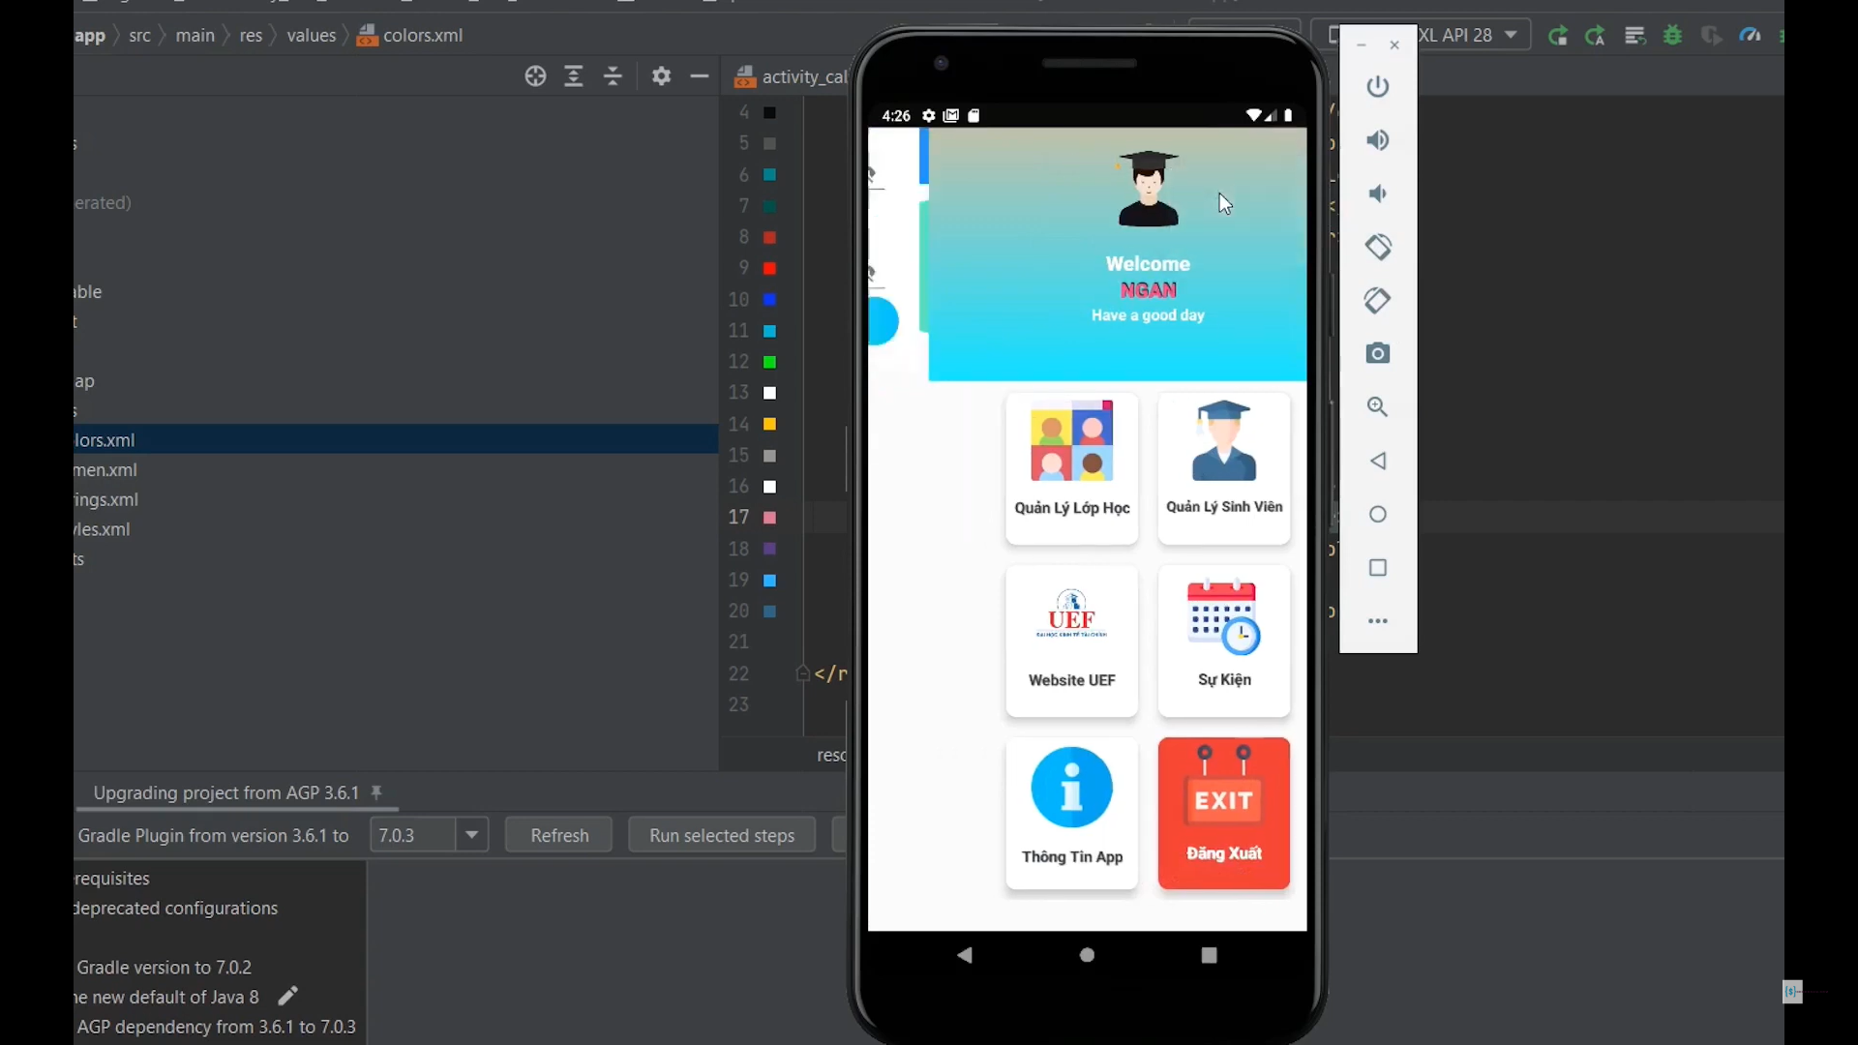The image size is (1858, 1045).
Task: Open Sự Kiện calendar card
Action: pyautogui.click(x=1224, y=641)
